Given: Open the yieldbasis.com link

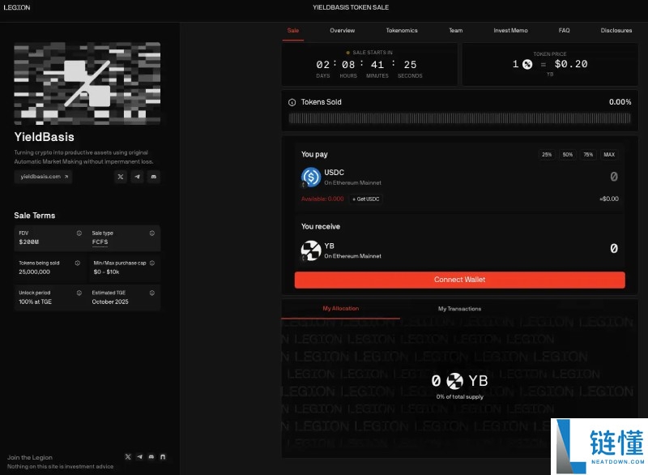Looking at the screenshot, I should (44, 177).
